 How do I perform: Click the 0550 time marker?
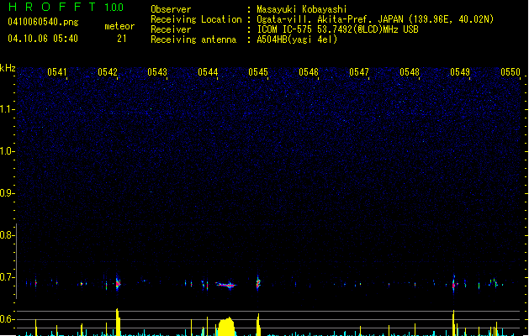pyautogui.click(x=510, y=72)
